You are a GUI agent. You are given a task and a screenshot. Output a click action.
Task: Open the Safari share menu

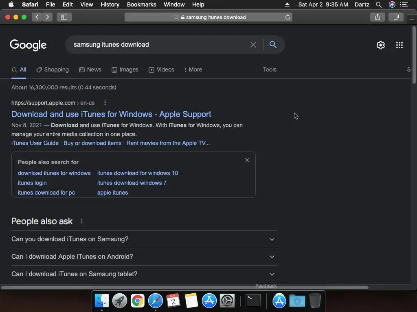pyautogui.click(x=377, y=17)
